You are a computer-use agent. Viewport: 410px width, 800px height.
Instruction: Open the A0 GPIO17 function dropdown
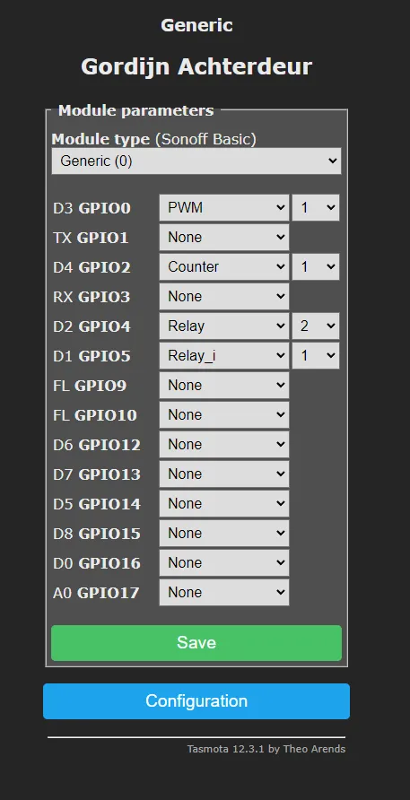click(x=224, y=592)
